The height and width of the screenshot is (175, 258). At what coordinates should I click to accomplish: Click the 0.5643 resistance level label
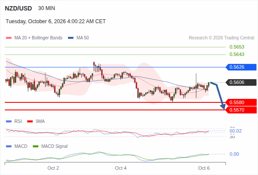pyautogui.click(x=237, y=54)
